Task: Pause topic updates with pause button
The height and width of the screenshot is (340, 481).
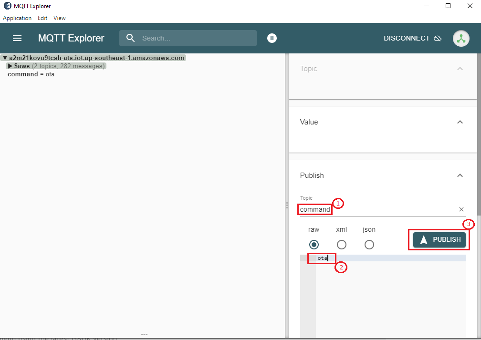Action: coord(272,38)
